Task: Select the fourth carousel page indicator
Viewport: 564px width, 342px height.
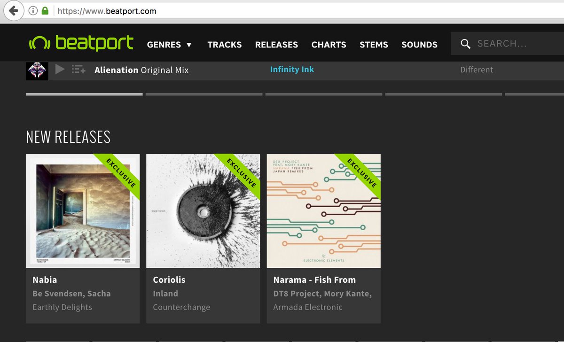Action: tap(444, 94)
